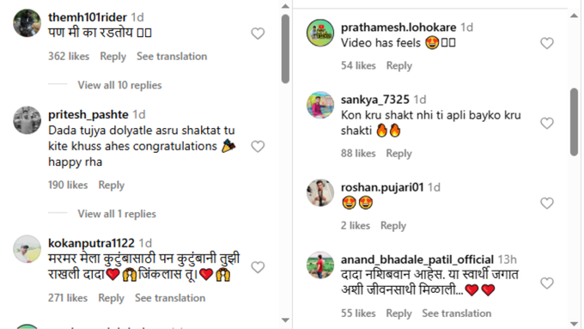This screenshot has width=584, height=329.
Task: Expand View all 1 replies
Action: click(x=117, y=214)
